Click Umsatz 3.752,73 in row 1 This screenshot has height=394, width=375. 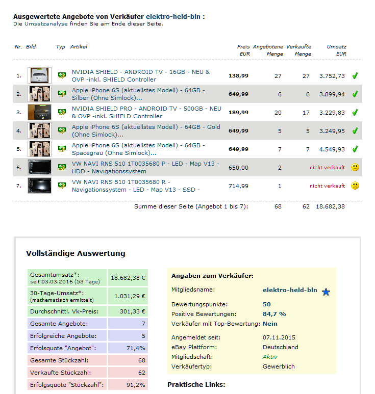click(332, 76)
